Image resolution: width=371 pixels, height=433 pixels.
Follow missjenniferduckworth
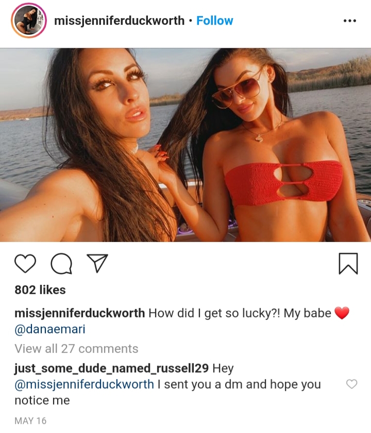pos(215,21)
